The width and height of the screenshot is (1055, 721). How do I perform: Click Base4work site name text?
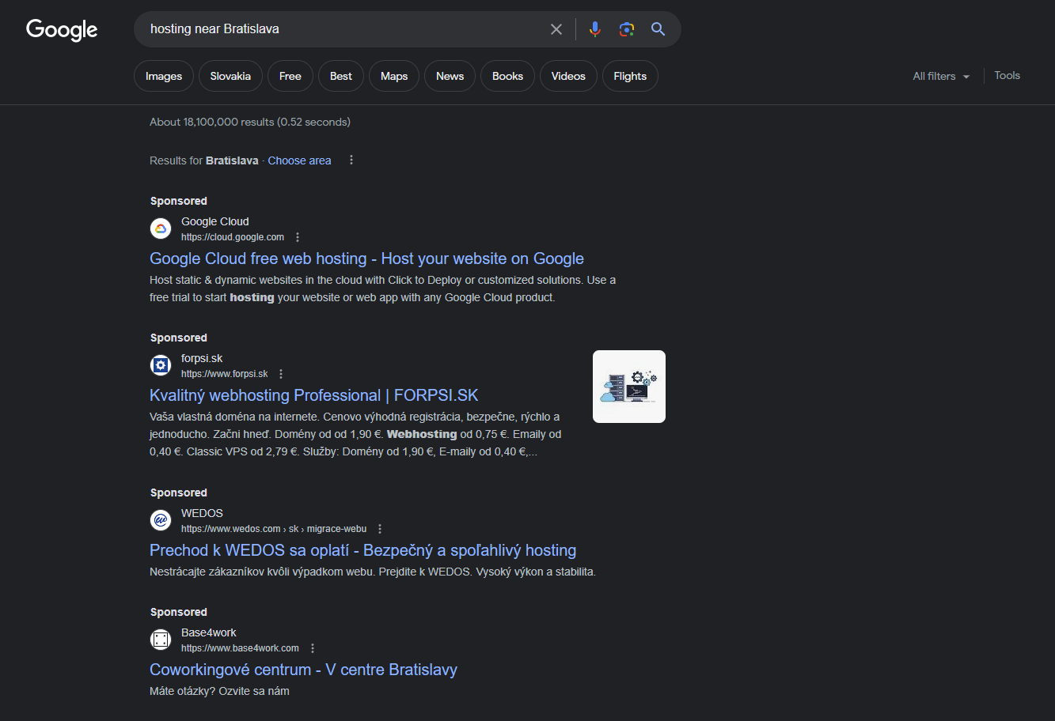click(x=209, y=632)
